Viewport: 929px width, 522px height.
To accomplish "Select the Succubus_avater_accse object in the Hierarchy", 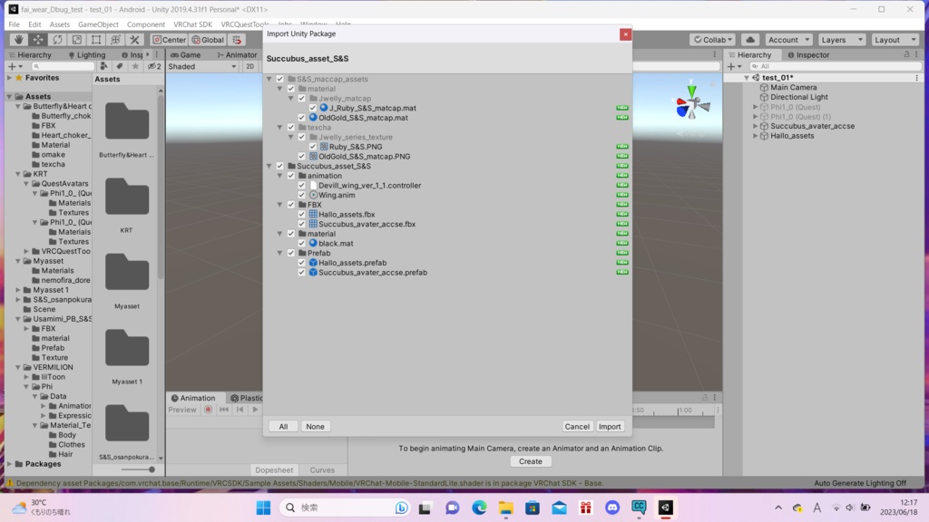I will (809, 126).
